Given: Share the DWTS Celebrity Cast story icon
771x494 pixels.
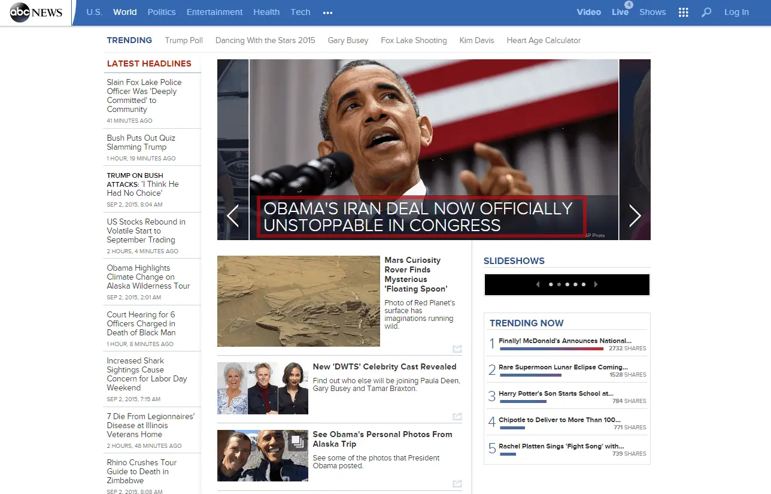Looking at the screenshot, I should point(457,417).
